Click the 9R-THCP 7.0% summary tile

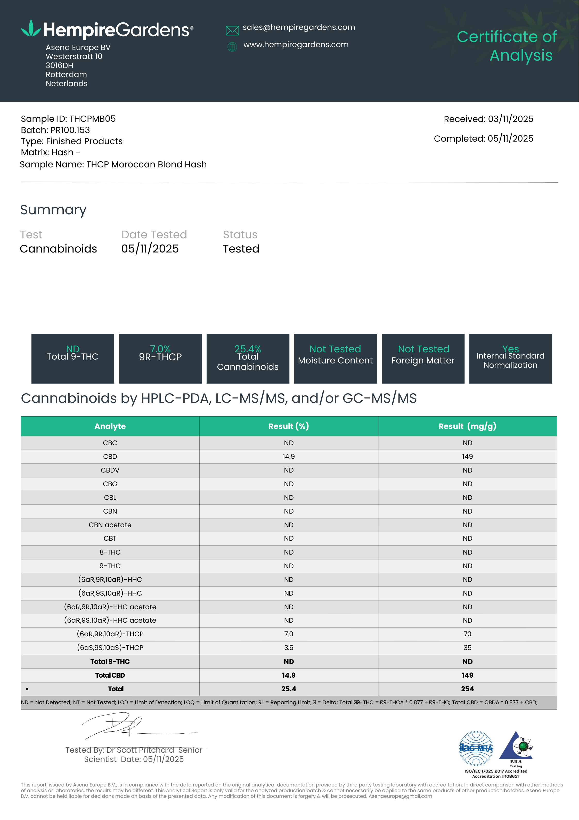pos(160,359)
